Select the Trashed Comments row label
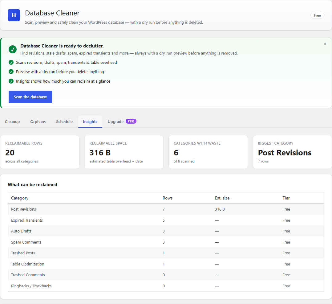This screenshot has width=332, height=304. point(28,275)
